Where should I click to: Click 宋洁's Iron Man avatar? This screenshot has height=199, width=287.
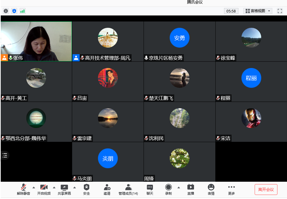pyautogui.click(x=251, y=118)
